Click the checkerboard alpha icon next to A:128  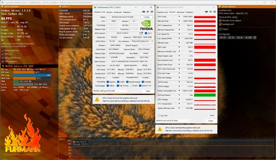[255, 37]
